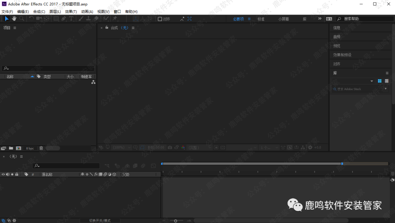Select the Brush tool
The width and height of the screenshot is (395, 223).
[x=81, y=19]
